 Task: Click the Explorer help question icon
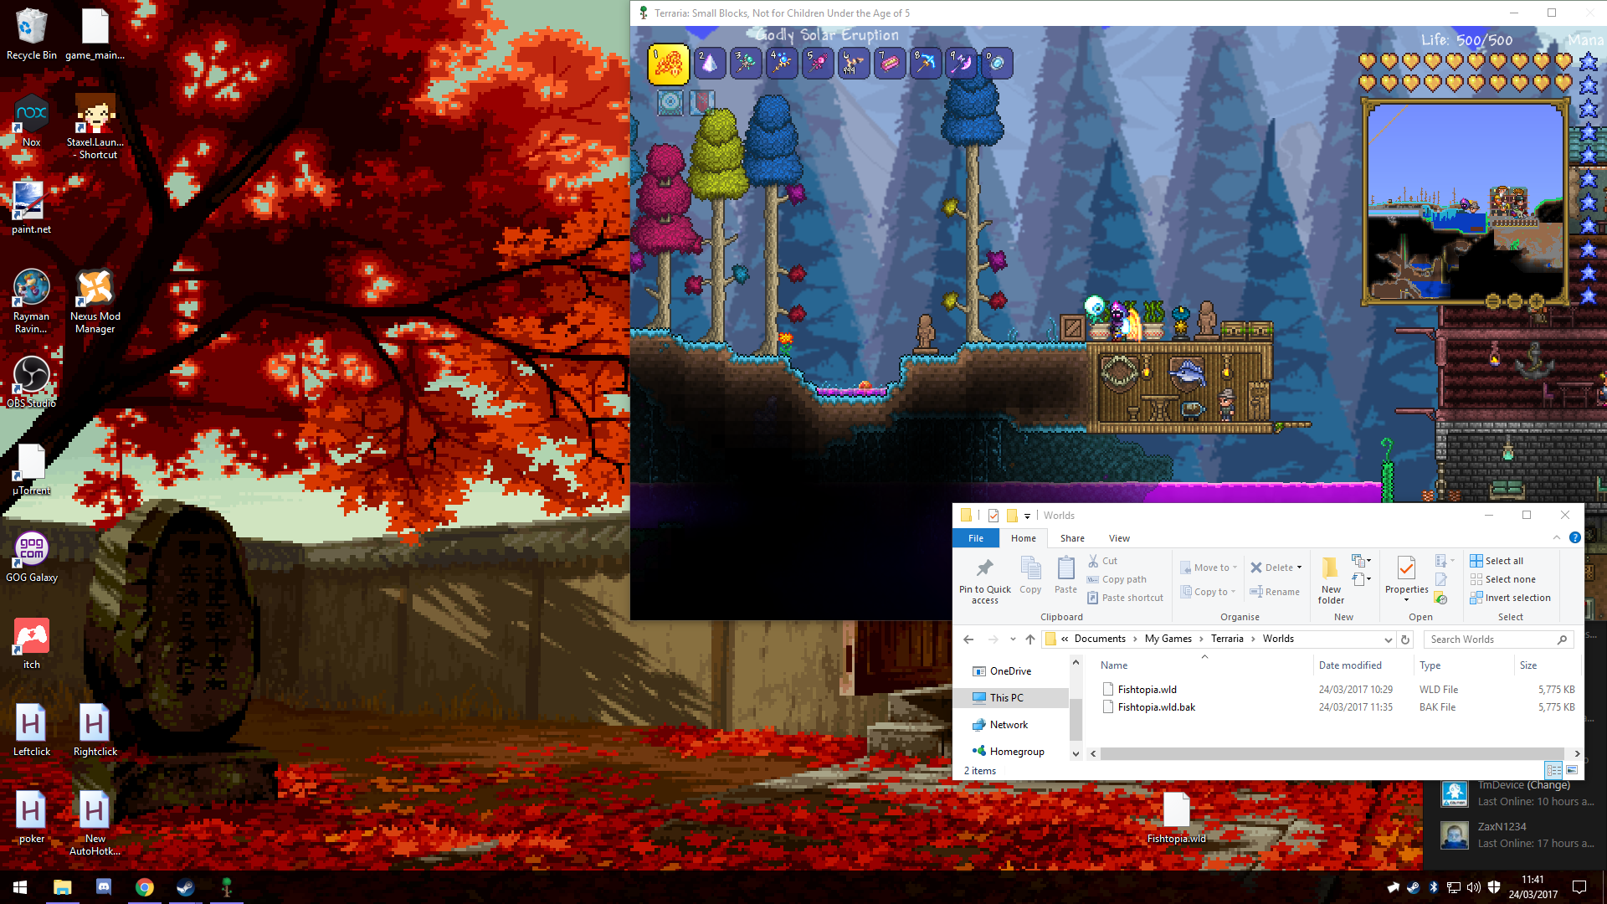[1574, 538]
